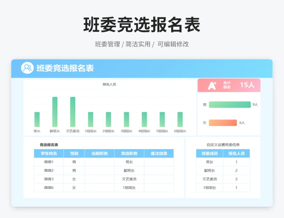Click the 3组组长 bar in the chart

pyautogui.click(x=126, y=119)
